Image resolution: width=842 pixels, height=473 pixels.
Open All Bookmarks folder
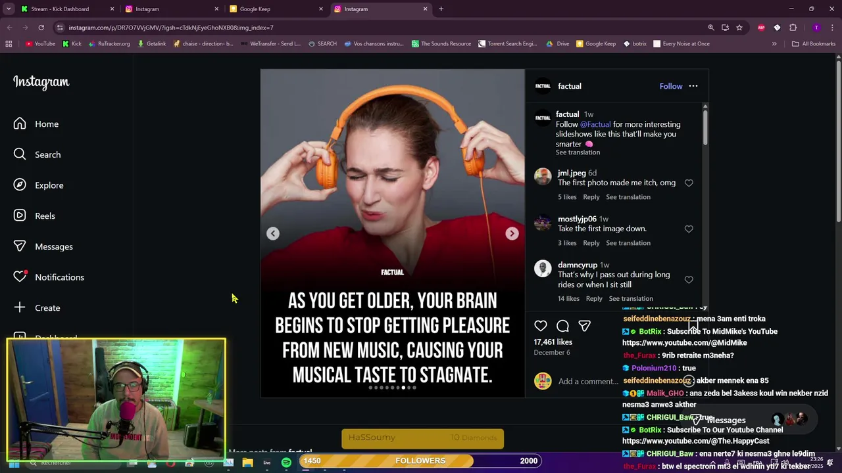pos(813,44)
